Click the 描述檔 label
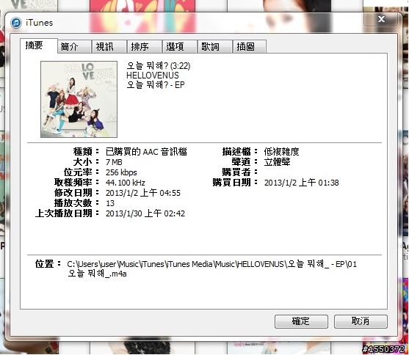409x355 pixels. point(240,151)
